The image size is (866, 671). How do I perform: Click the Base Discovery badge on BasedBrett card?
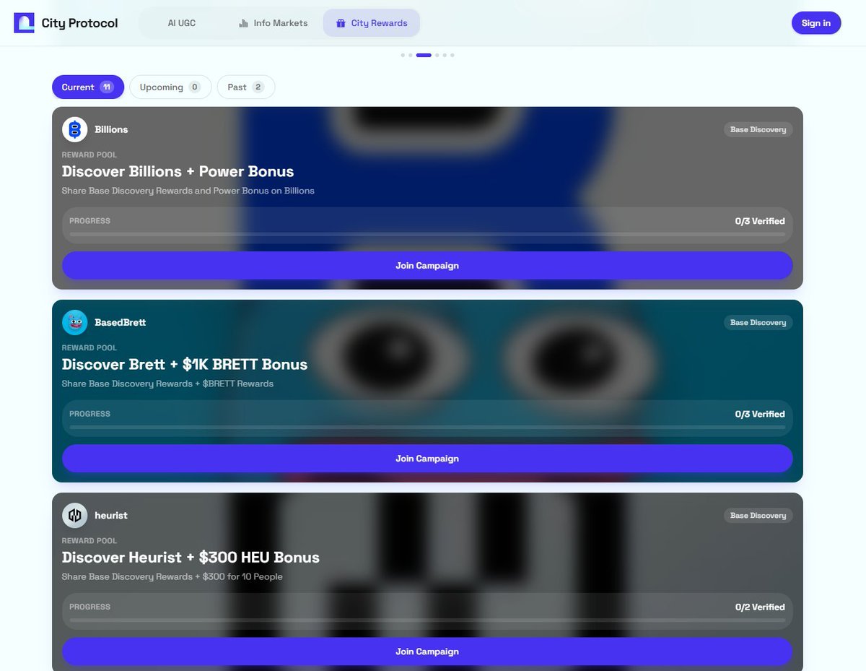758,323
